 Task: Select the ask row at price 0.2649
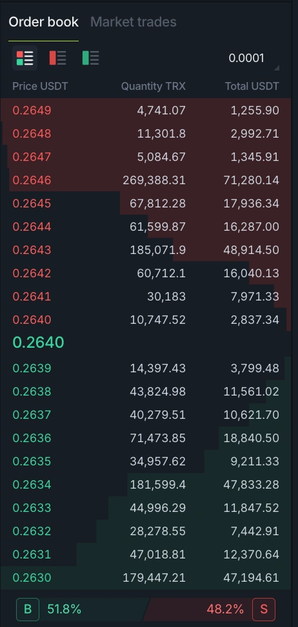(x=146, y=110)
